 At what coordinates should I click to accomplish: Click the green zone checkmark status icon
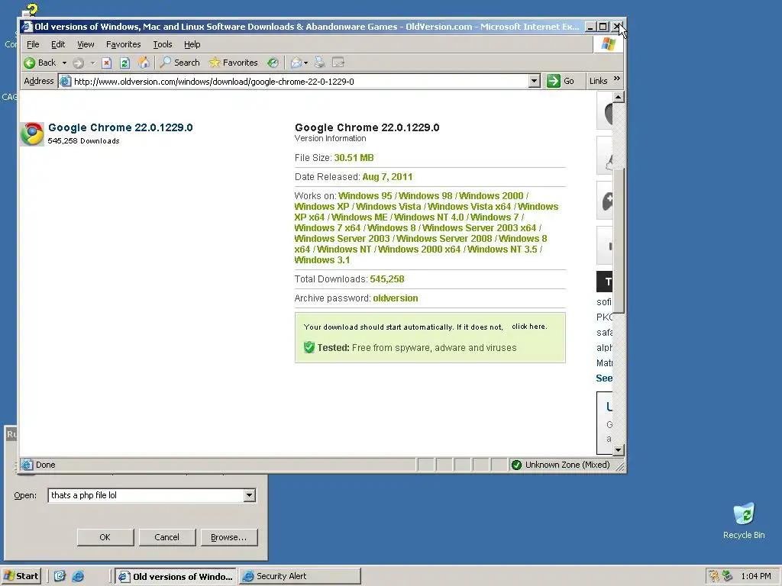pos(516,465)
